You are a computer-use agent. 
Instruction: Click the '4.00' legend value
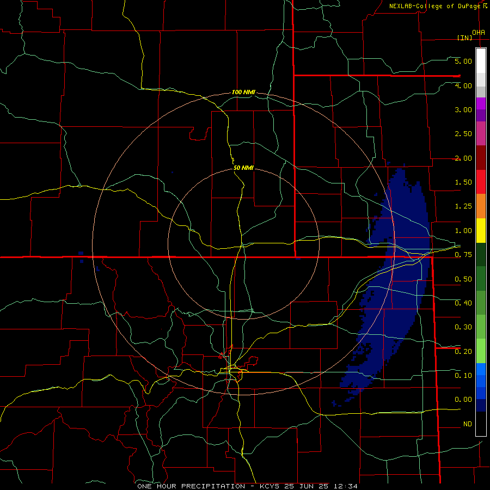coord(463,85)
